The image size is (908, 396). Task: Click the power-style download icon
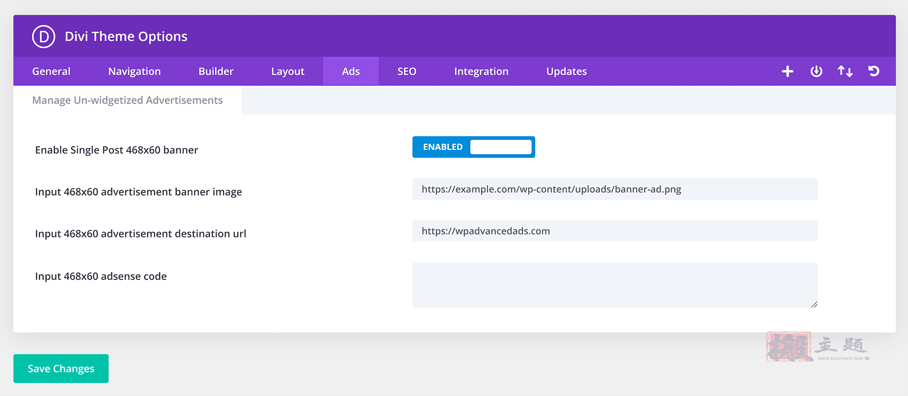(816, 71)
